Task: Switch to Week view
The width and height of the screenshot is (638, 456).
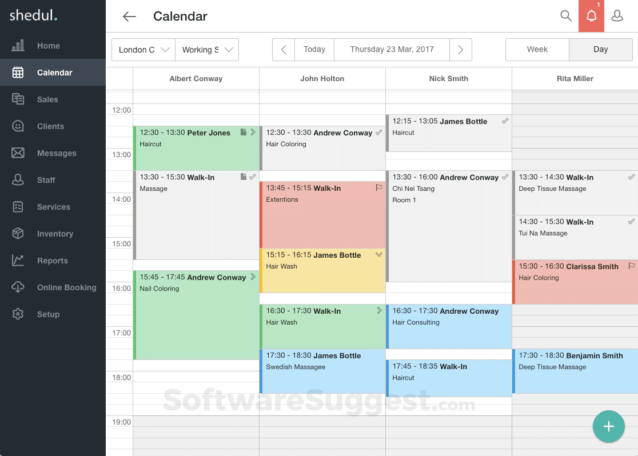Action: pyautogui.click(x=537, y=50)
